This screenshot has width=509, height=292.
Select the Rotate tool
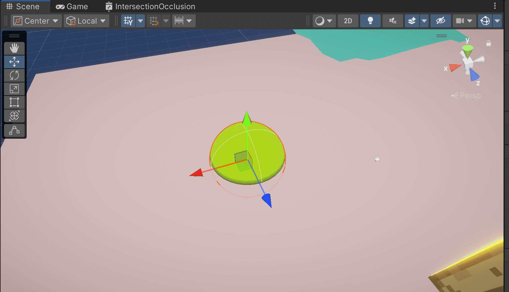pyautogui.click(x=14, y=75)
